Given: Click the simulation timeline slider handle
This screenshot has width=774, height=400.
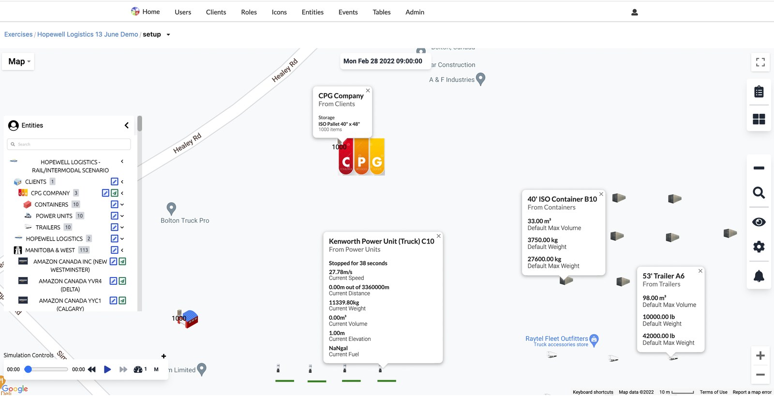Looking at the screenshot, I should [x=28, y=369].
